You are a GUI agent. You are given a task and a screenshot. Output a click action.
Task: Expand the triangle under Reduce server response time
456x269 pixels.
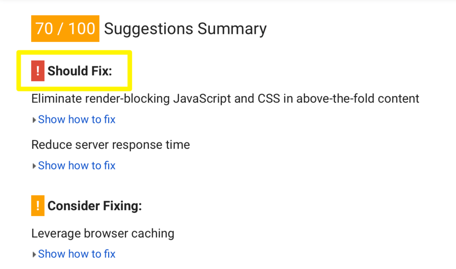(34, 166)
